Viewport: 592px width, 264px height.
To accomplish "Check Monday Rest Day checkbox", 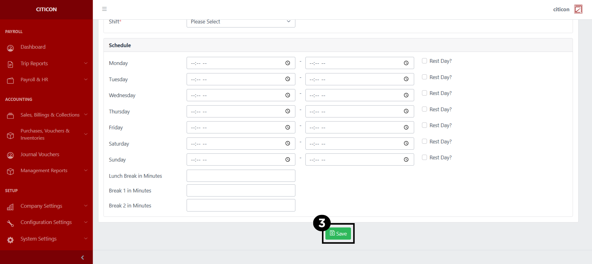I will [x=424, y=61].
